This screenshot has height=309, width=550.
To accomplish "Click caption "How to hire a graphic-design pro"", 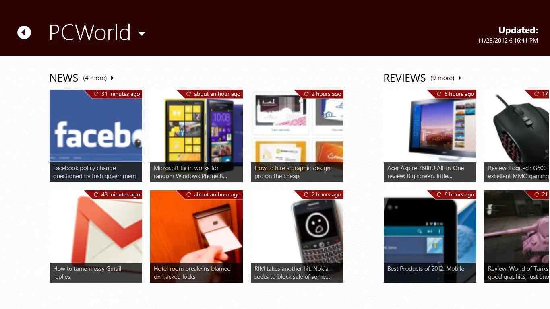I will coord(292,172).
